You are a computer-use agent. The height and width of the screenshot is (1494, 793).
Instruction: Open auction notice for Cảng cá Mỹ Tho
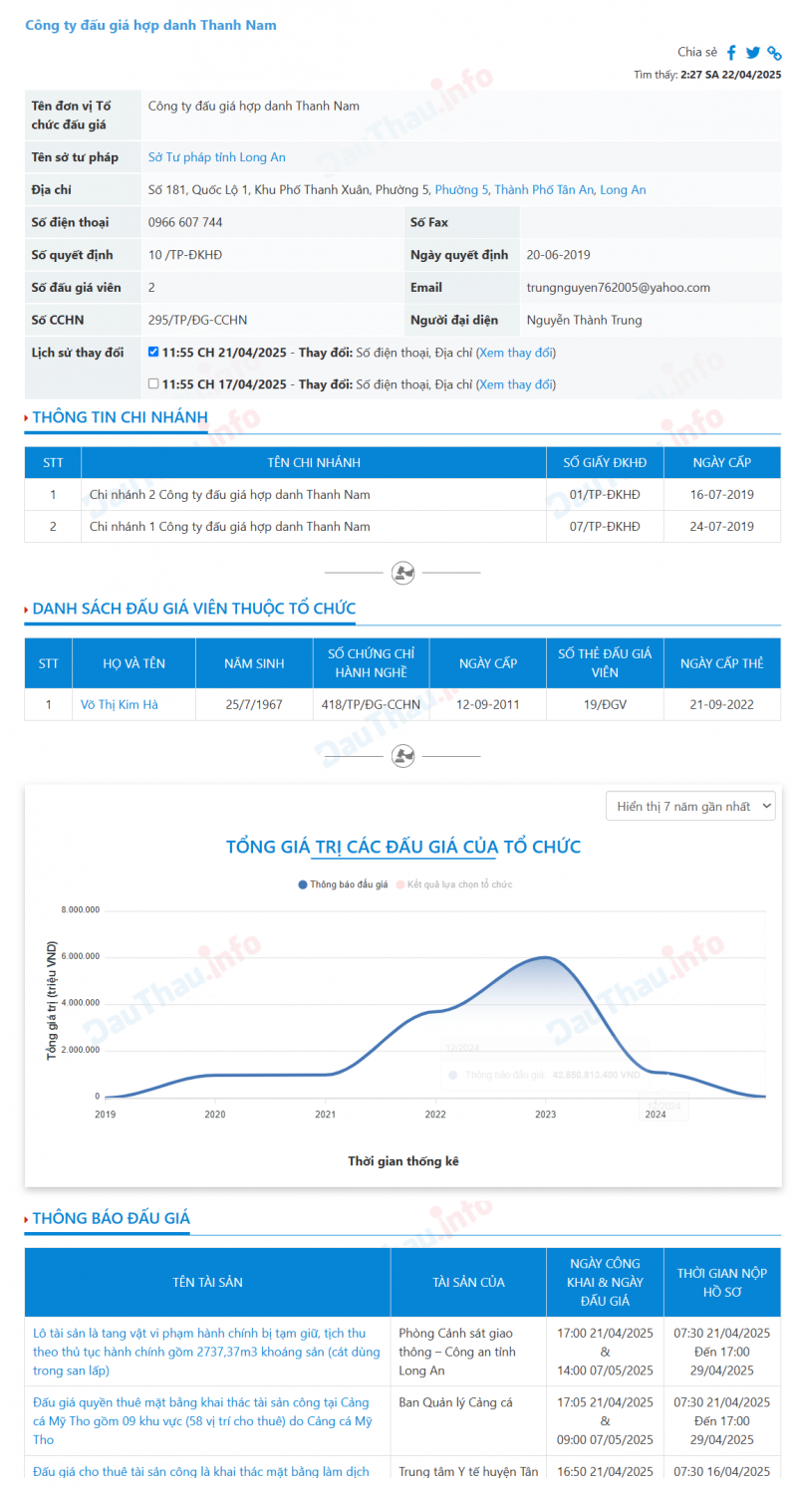(x=203, y=1421)
